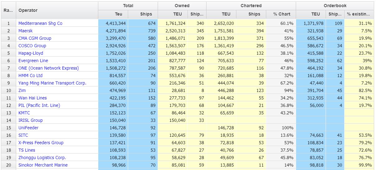Viewport: 376px width, 170px height.
Task: Click the Orderbook group header
Action: coord(335,6)
